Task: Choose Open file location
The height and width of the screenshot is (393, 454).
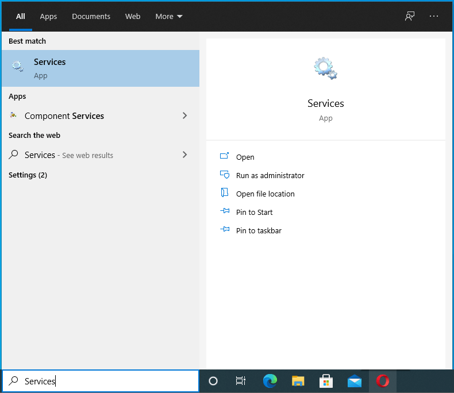Action: click(265, 194)
